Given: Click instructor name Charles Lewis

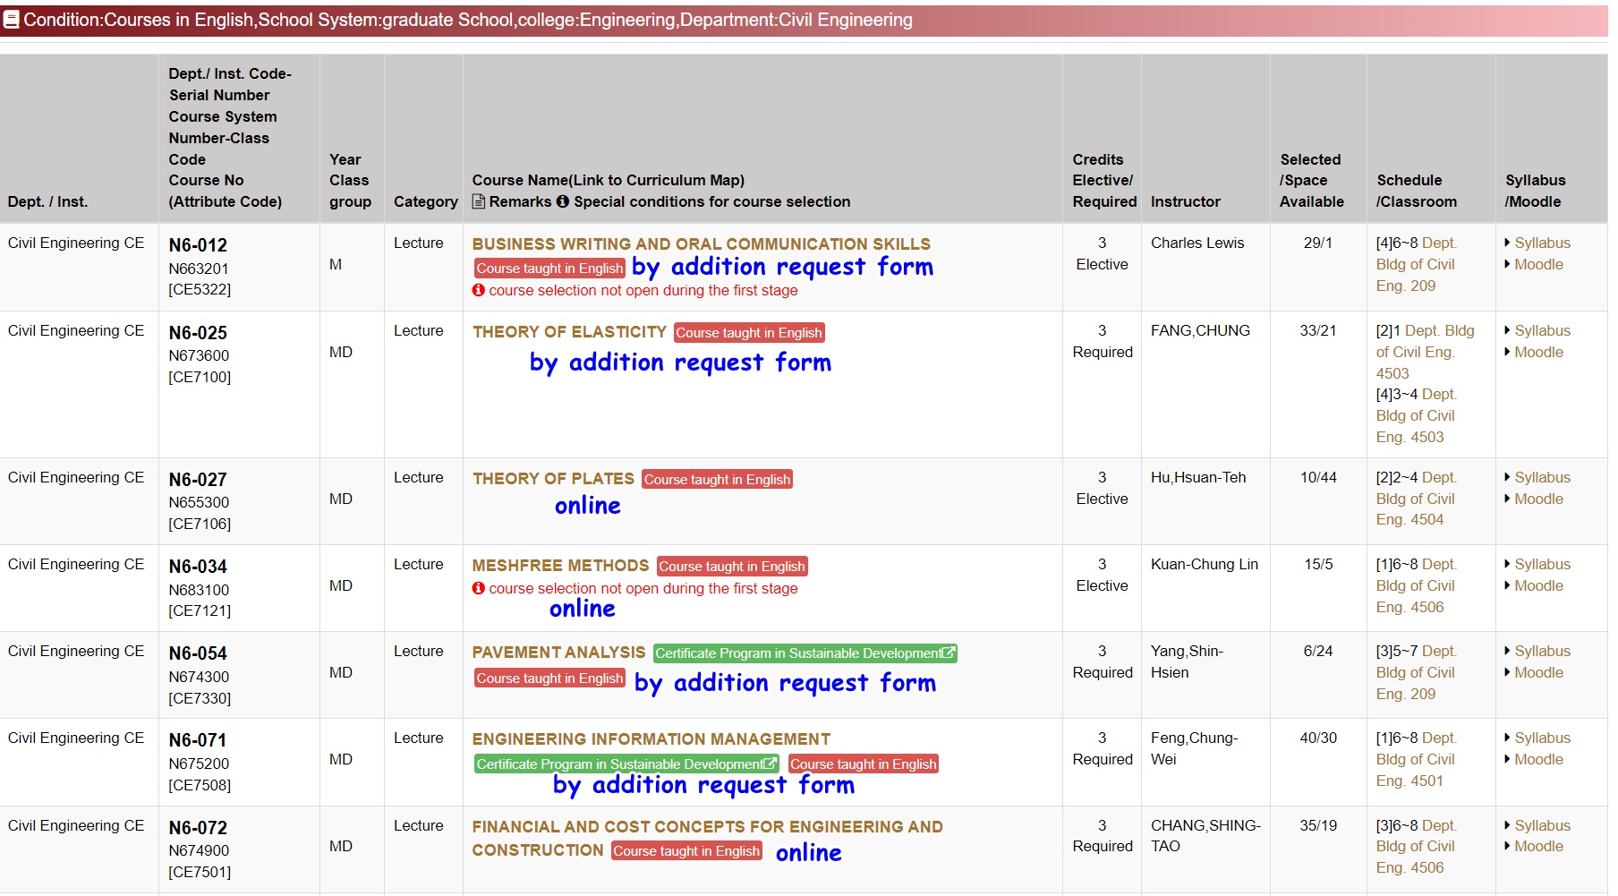Looking at the screenshot, I should click(x=1197, y=243).
